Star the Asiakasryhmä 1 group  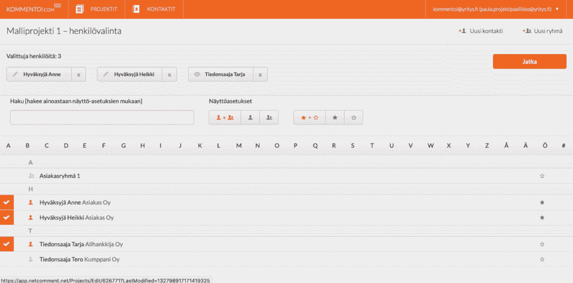pos(542,176)
